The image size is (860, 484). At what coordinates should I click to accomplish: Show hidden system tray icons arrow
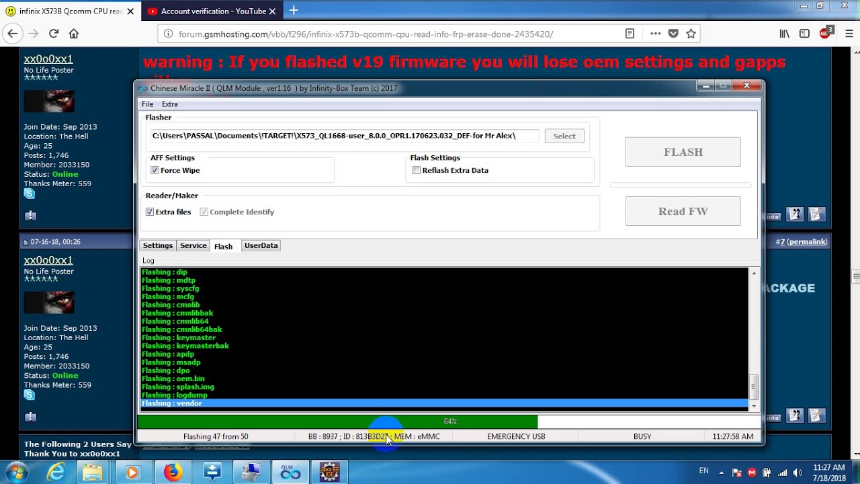coord(721,472)
